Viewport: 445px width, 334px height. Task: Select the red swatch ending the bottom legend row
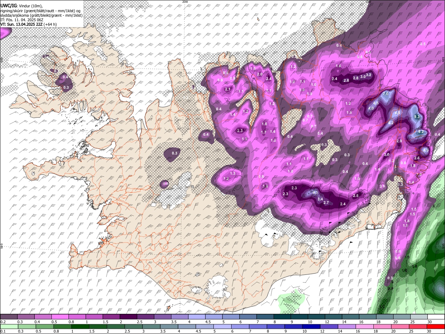click(x=436, y=326)
